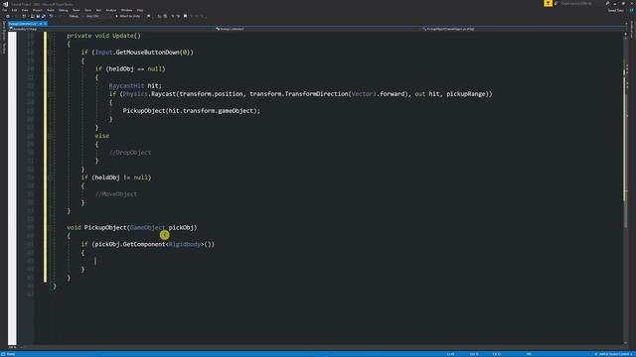Open the Edit menu
This screenshot has height=357, width=636.
point(14,10)
